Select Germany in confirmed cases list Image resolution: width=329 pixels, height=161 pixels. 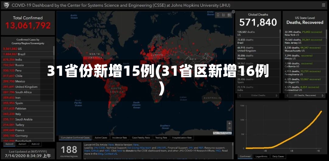click(28, 136)
